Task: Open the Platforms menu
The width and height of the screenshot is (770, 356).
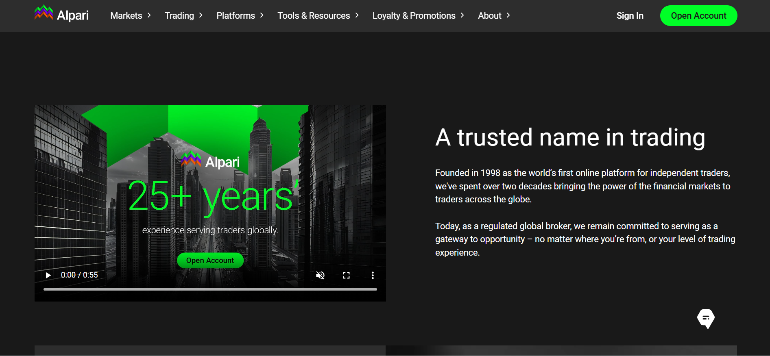Action: [236, 15]
